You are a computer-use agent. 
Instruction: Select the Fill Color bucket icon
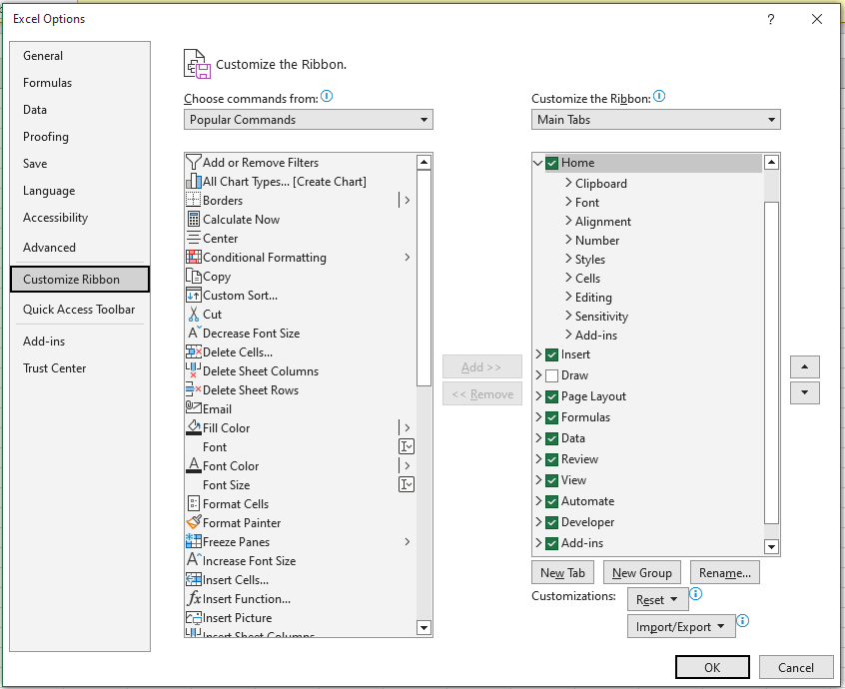pyautogui.click(x=194, y=427)
